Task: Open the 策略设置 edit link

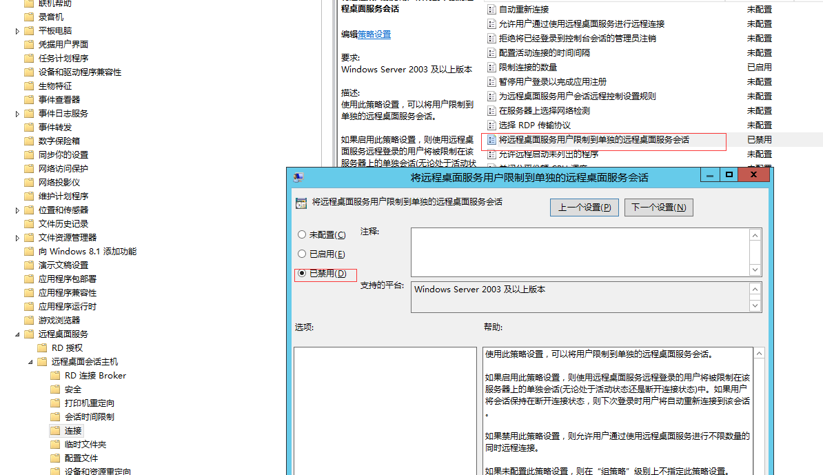Action: [x=374, y=34]
